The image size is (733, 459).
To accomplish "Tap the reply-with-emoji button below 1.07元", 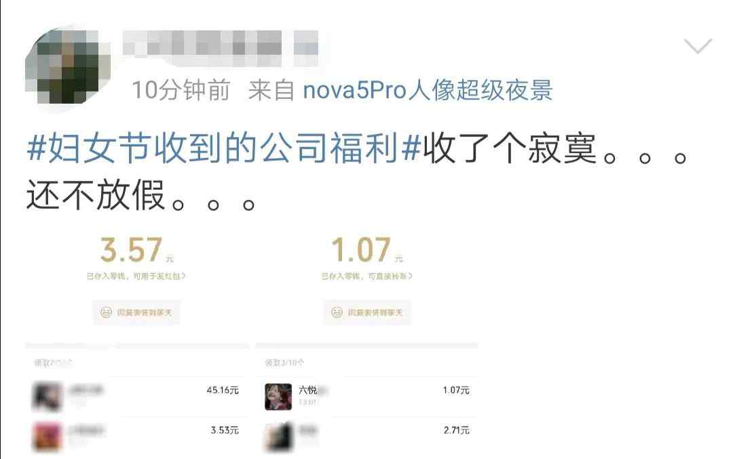I will point(367,313).
